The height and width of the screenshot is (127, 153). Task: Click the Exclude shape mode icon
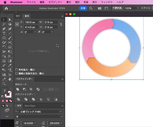pos(38,89)
